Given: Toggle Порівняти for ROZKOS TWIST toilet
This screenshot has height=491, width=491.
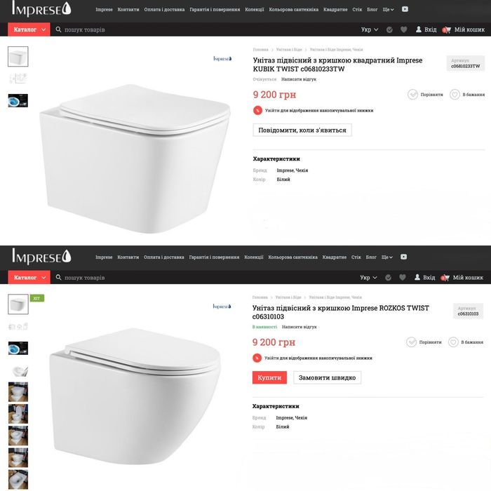Looking at the screenshot, I should pyautogui.click(x=424, y=342).
